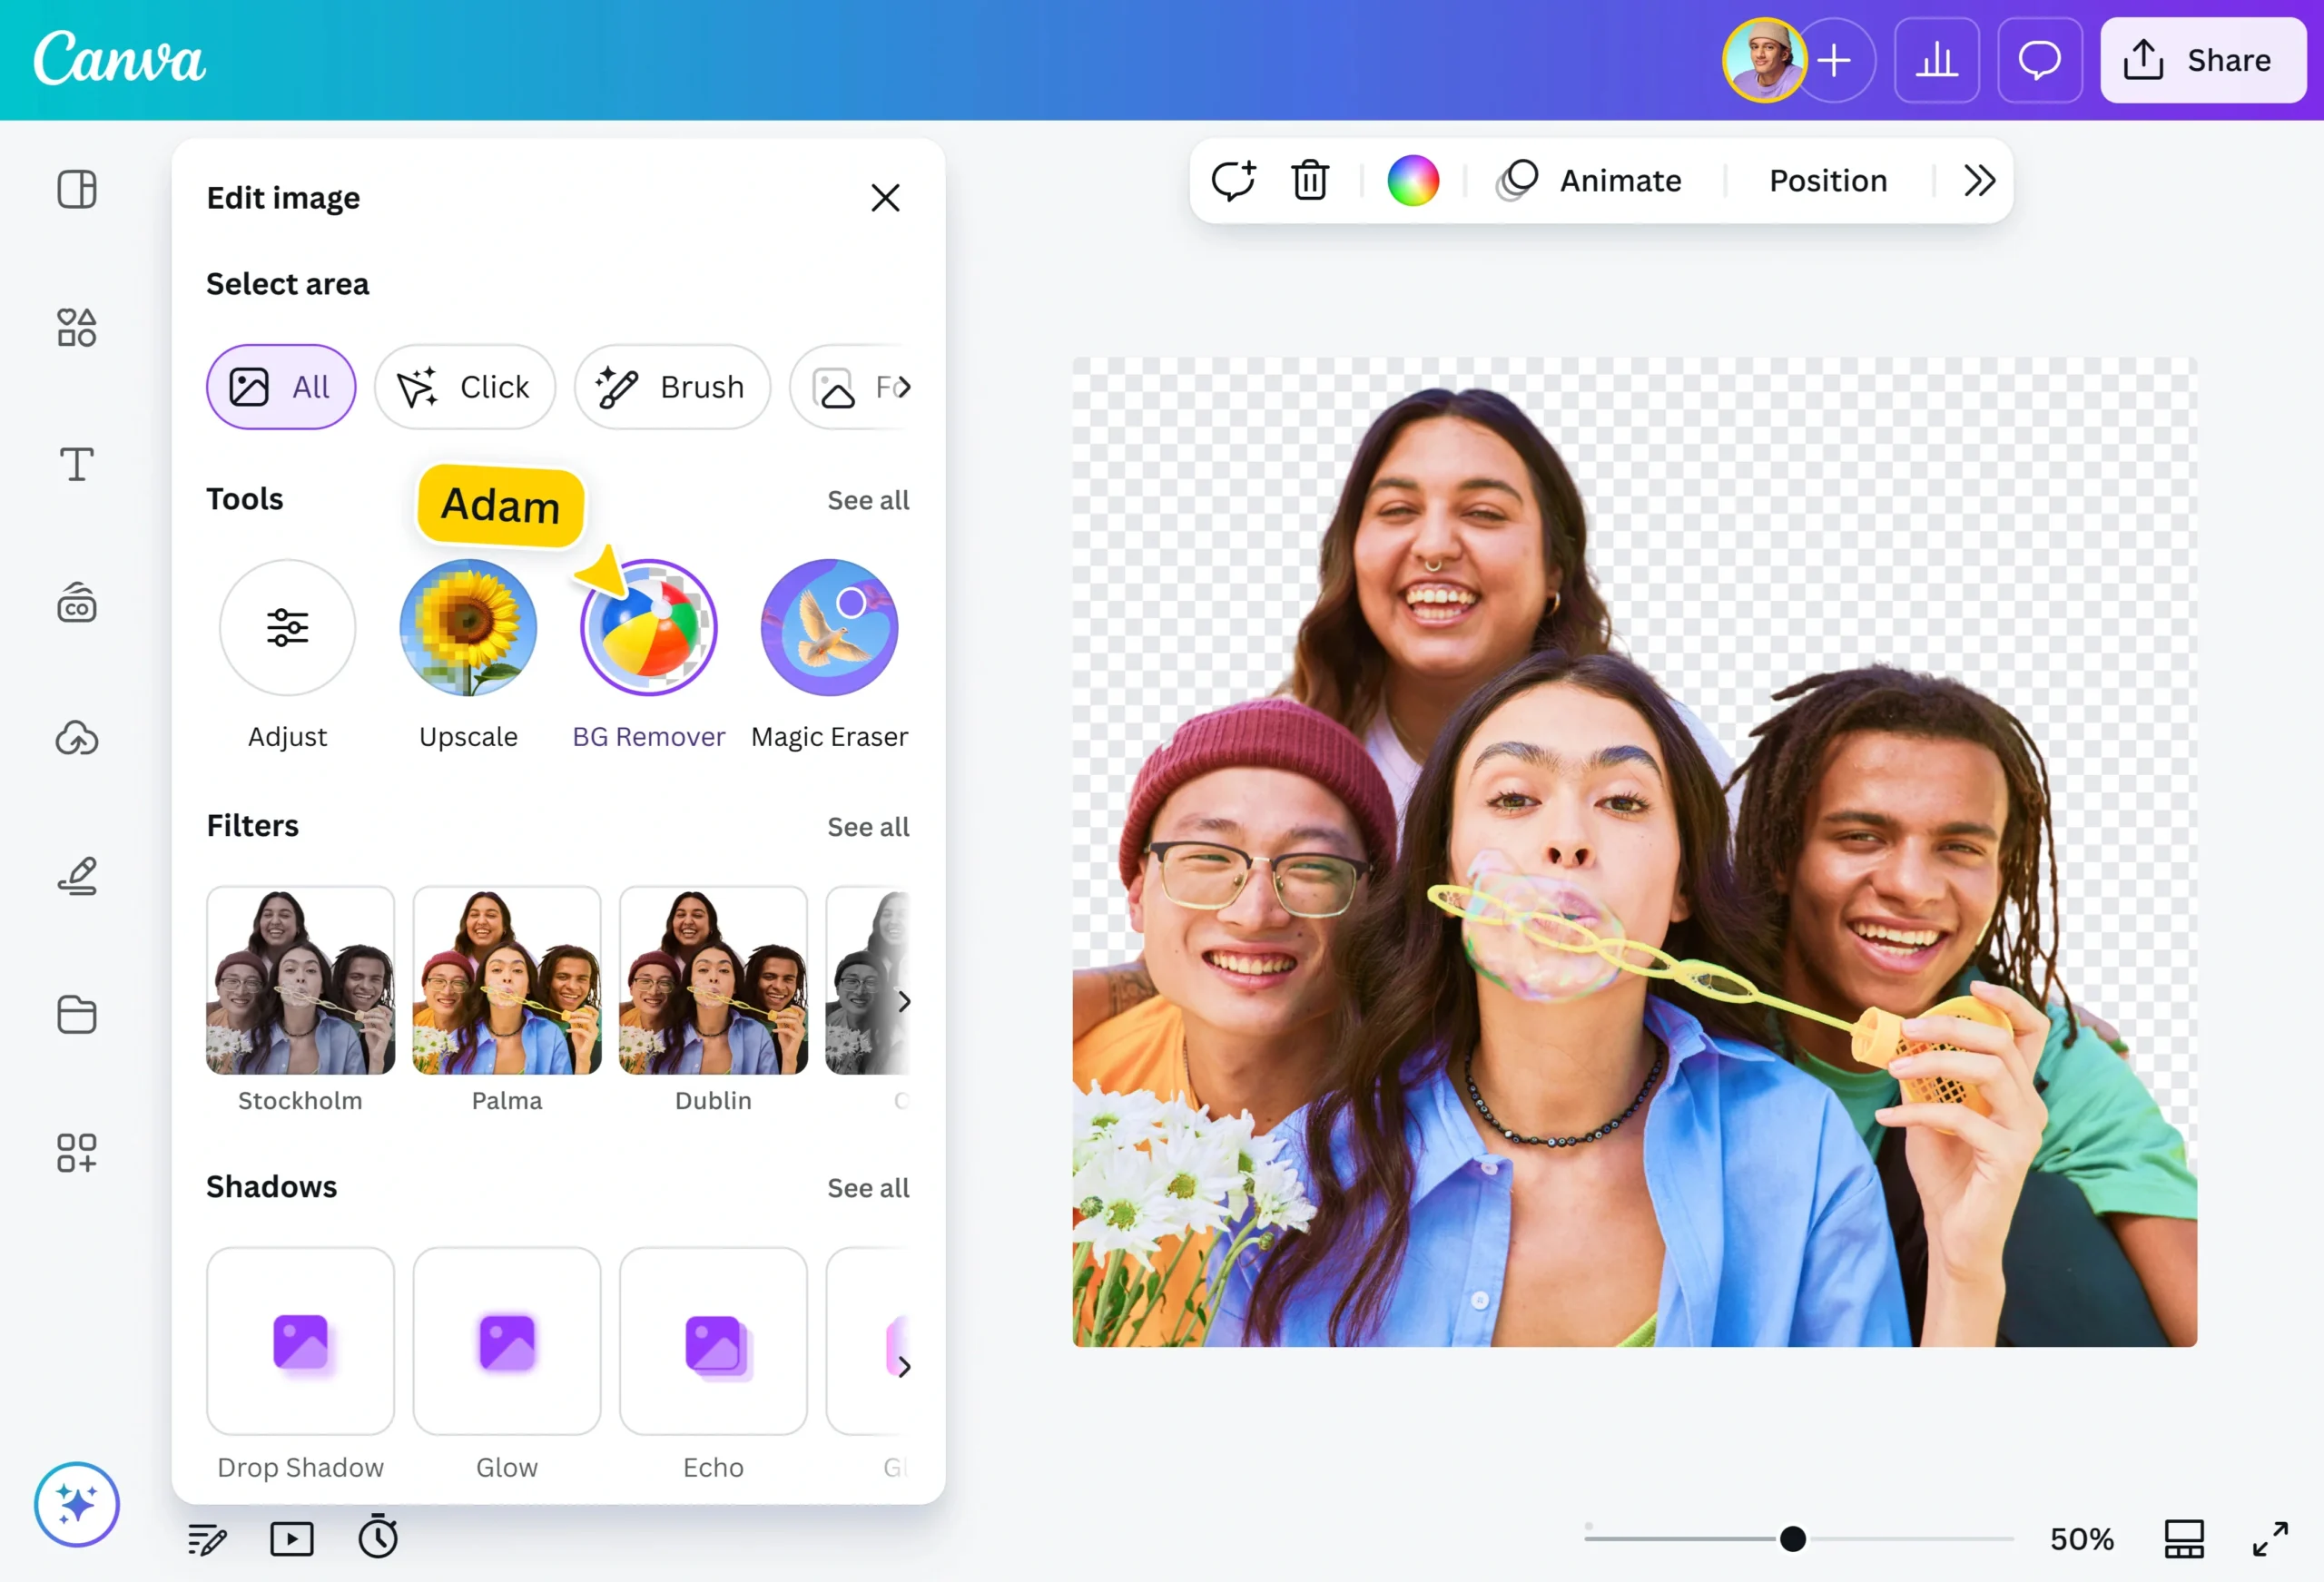Delete the image with trash icon
The image size is (2324, 1582).
pyautogui.click(x=1310, y=180)
